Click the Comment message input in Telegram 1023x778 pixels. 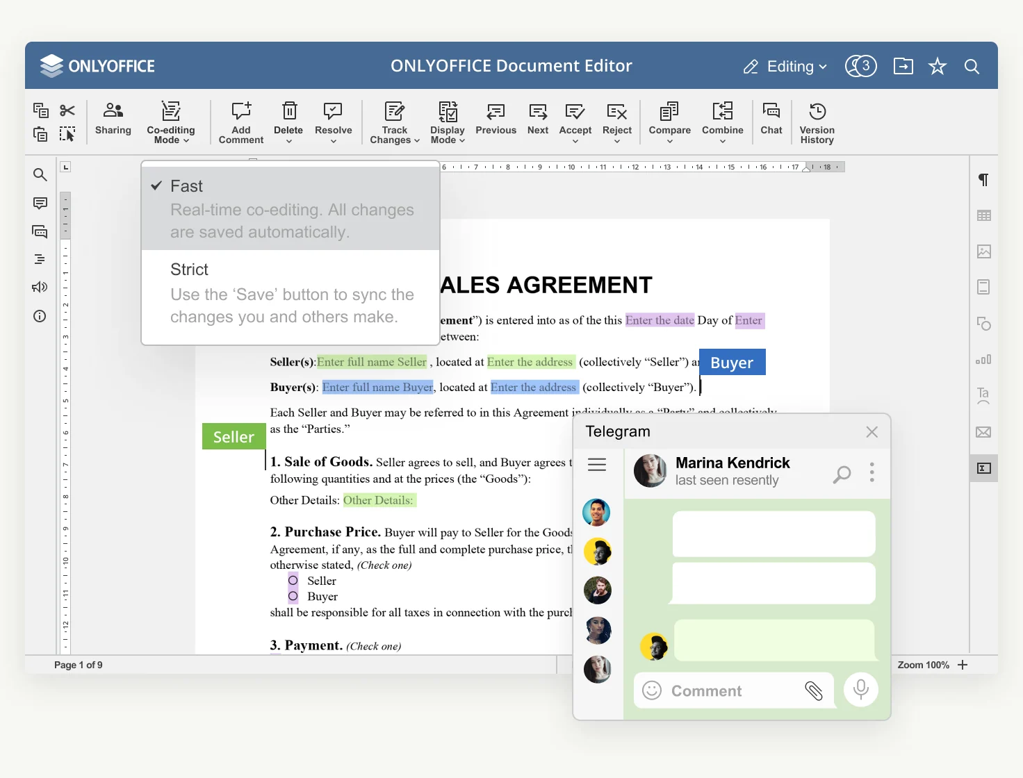tap(733, 691)
